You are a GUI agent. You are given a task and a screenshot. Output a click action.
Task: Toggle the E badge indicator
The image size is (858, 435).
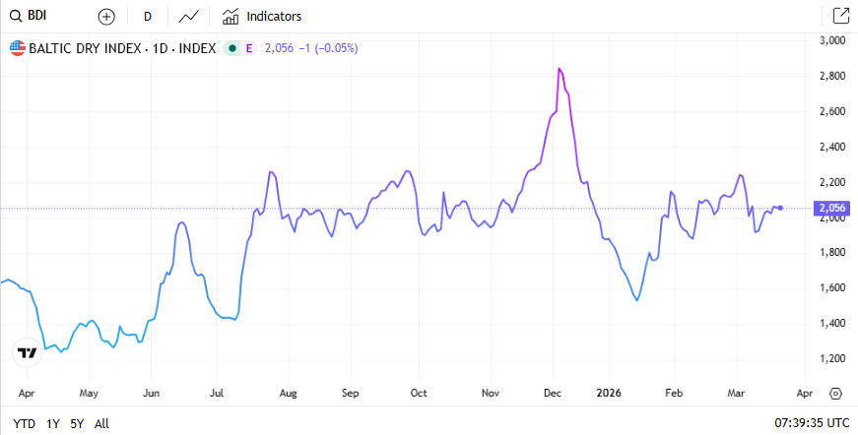coord(248,47)
